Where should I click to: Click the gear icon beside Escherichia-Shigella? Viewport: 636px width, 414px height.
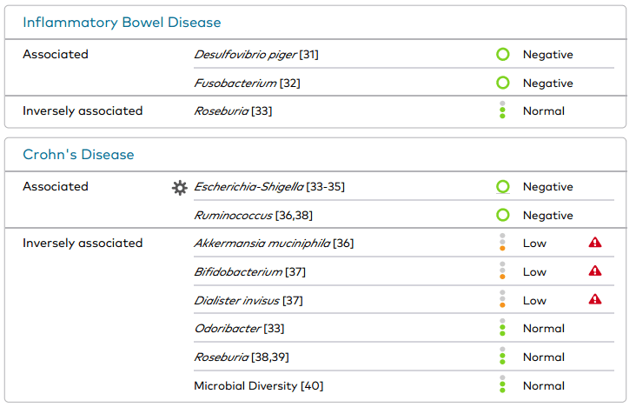click(x=180, y=187)
